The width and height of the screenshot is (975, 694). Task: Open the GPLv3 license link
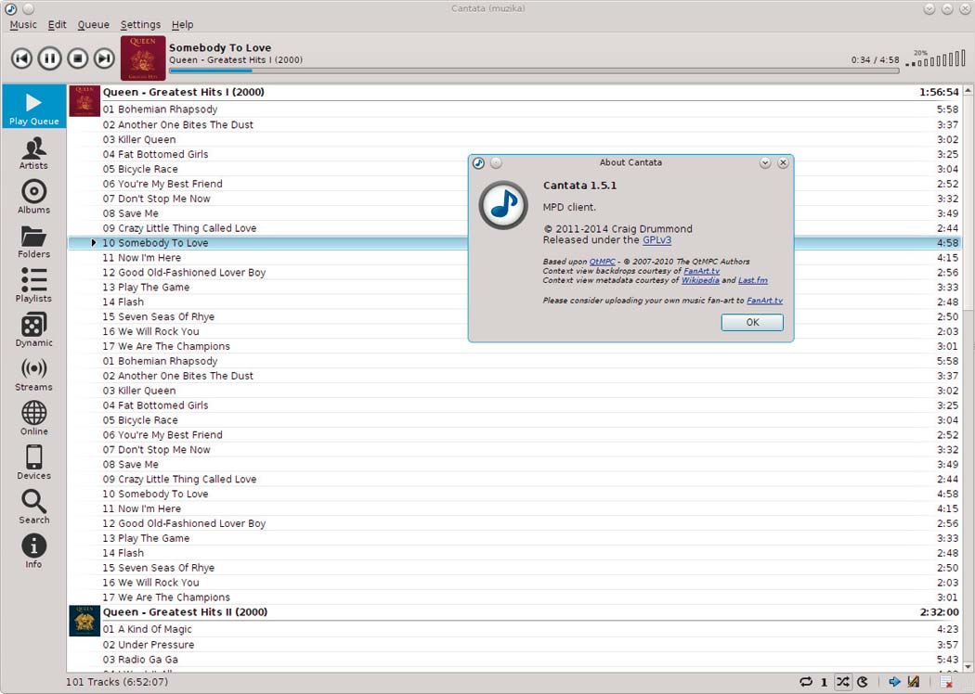click(x=656, y=239)
